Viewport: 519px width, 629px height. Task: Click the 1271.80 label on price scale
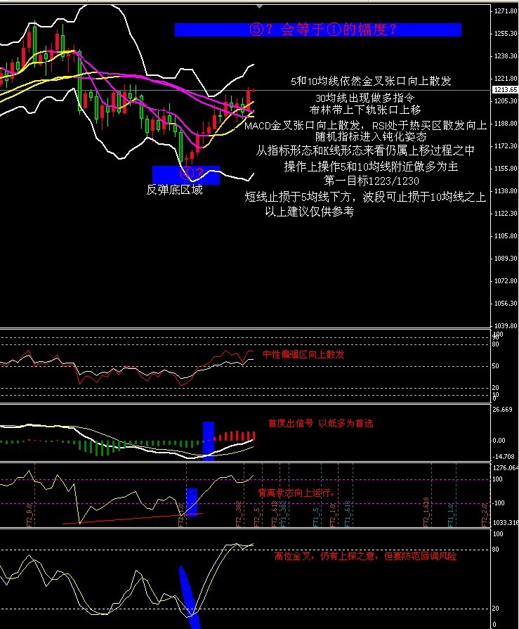(x=505, y=11)
